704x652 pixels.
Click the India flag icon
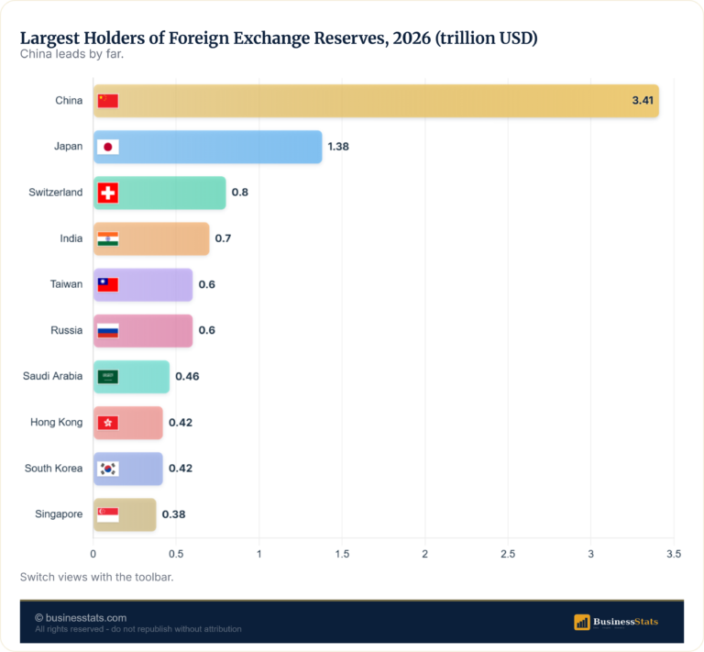coord(108,239)
